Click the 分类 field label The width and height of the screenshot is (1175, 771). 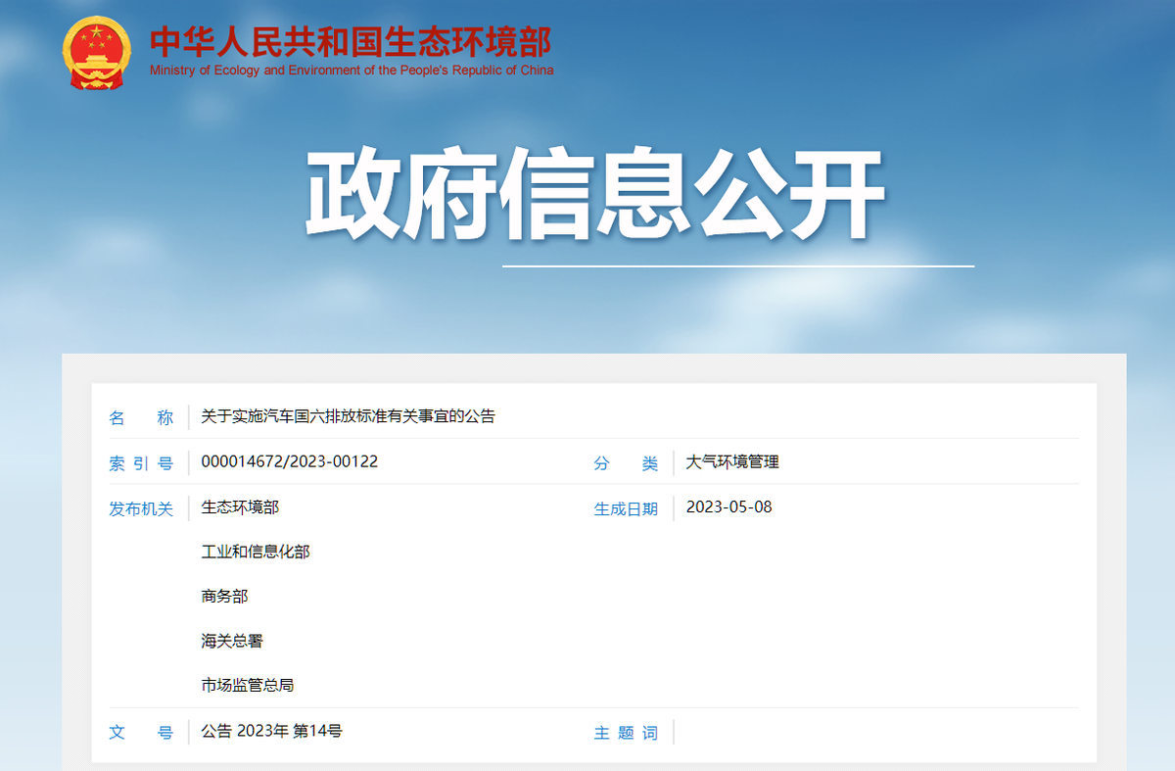[x=626, y=463]
